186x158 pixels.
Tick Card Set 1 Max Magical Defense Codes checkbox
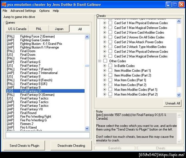click(110, 28)
